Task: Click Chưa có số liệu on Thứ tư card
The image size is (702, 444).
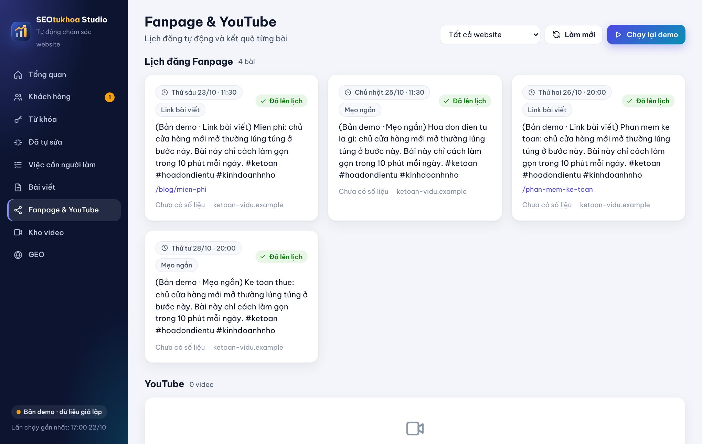Action: 180,347
